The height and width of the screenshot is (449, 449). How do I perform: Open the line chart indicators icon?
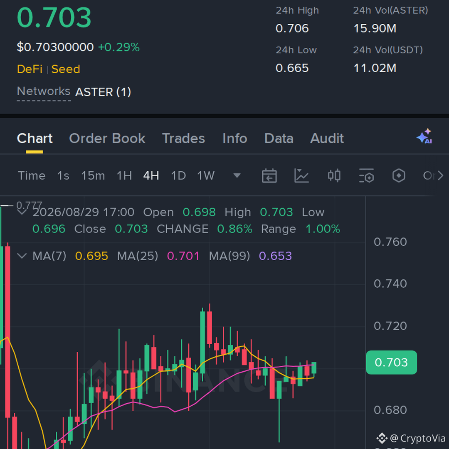(301, 175)
